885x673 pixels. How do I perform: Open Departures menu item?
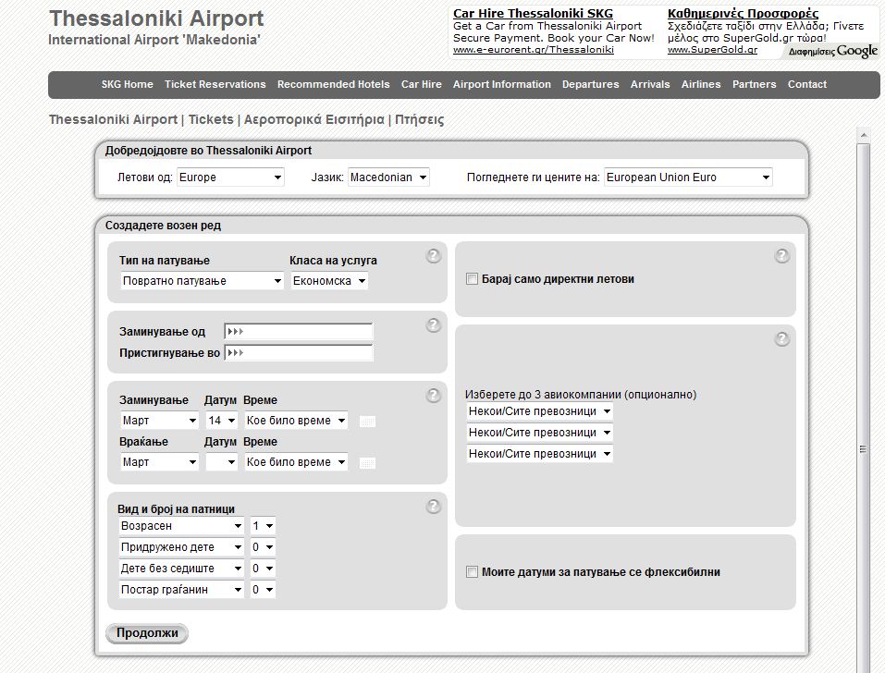click(590, 84)
